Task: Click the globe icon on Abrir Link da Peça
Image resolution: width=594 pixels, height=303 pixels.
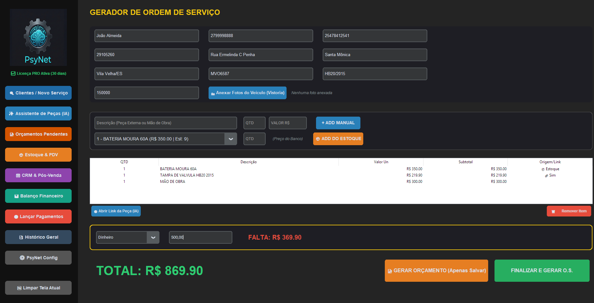Action: [96, 211]
